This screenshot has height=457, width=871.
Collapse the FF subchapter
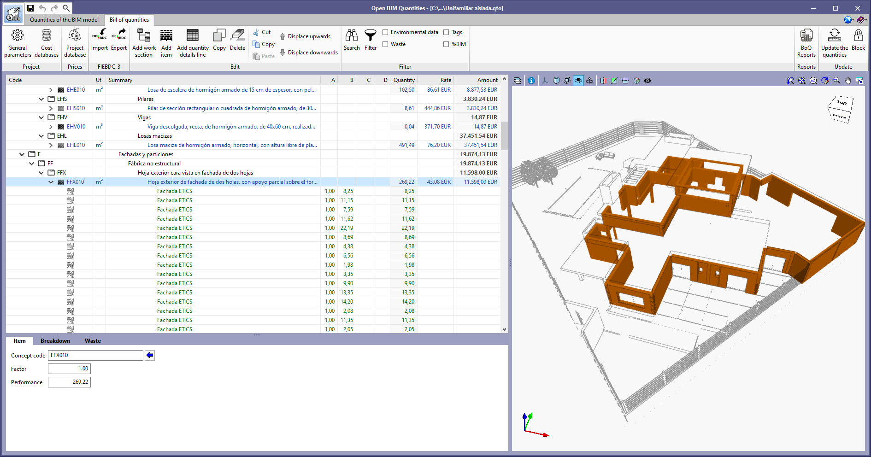[x=31, y=164]
